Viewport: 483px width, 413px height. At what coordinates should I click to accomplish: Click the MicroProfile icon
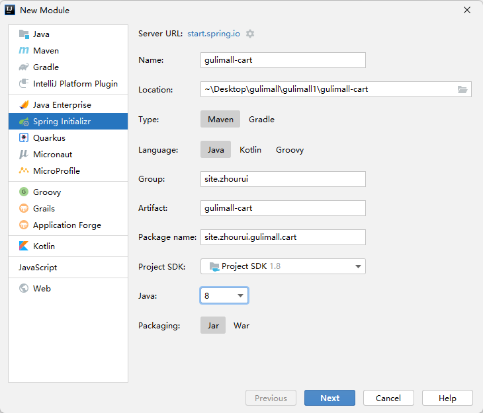24,170
